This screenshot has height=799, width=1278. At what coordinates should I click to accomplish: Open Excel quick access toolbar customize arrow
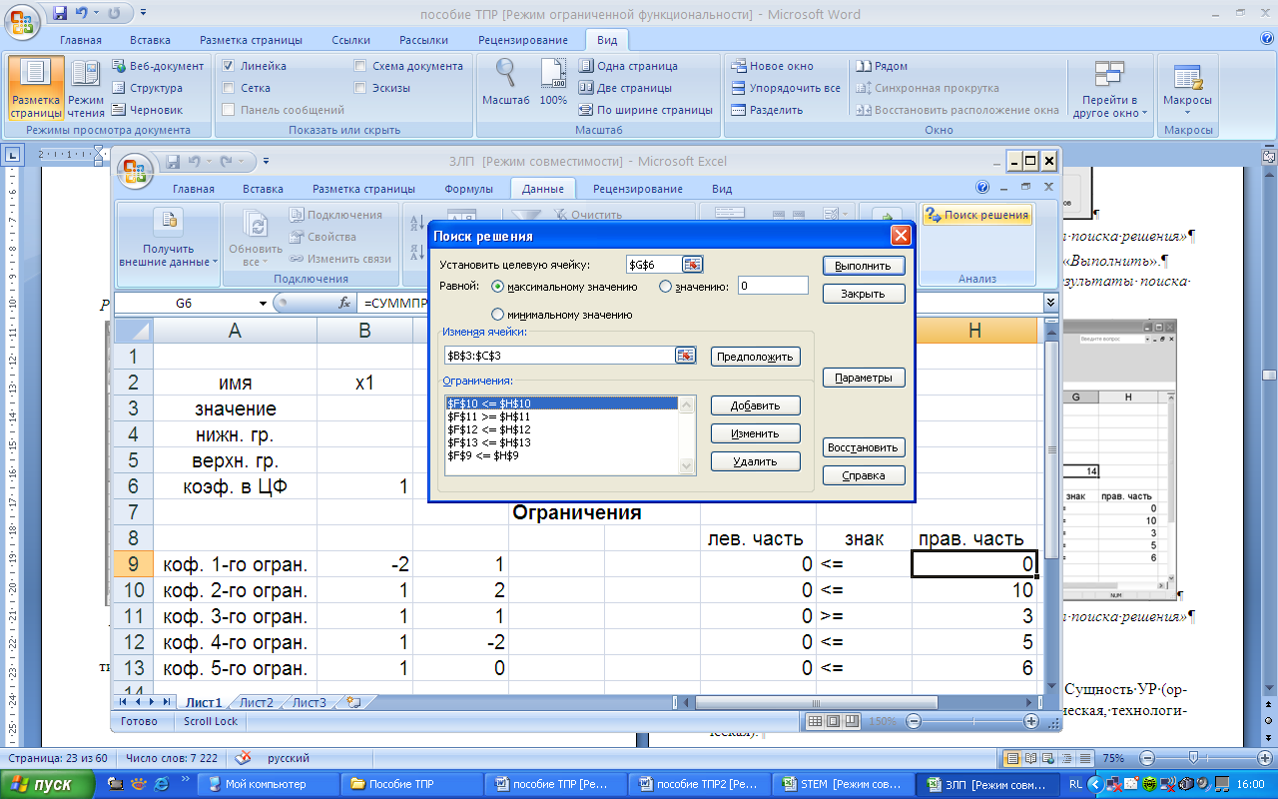(266, 161)
